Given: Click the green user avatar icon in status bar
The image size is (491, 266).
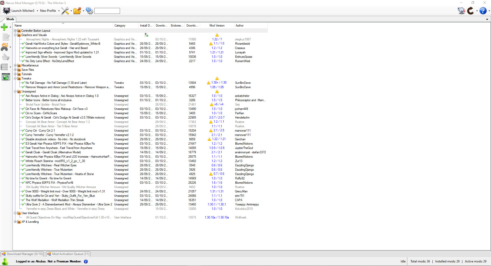Looking at the screenshot, I should pos(5,261).
